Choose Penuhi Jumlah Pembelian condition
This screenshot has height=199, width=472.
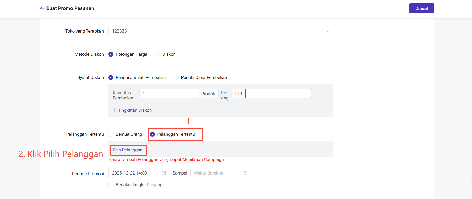(111, 78)
